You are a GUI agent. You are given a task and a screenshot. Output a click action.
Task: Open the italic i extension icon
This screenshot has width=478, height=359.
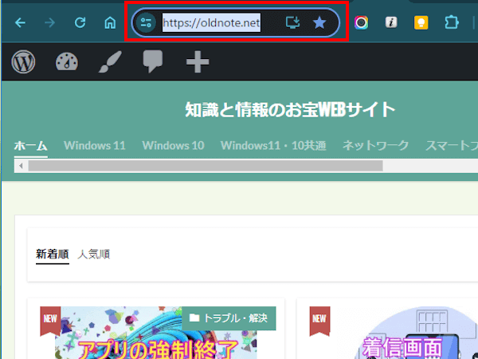tap(391, 22)
